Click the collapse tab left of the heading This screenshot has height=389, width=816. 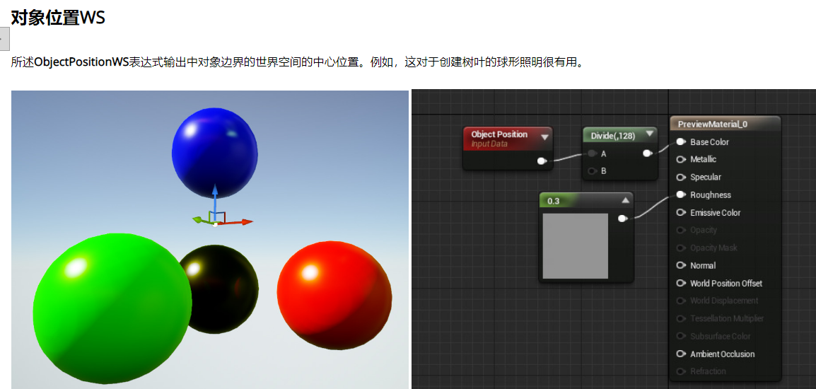coord(4,39)
